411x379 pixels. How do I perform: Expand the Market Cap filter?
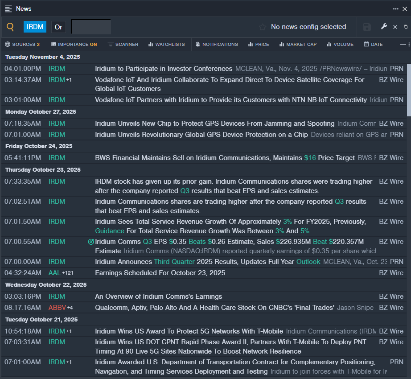298,44
